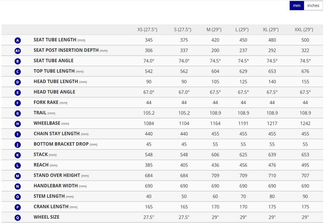Click the A1 Seat Post Insertion Depth icon
This screenshot has width=327, height=223.
click(x=18, y=51)
